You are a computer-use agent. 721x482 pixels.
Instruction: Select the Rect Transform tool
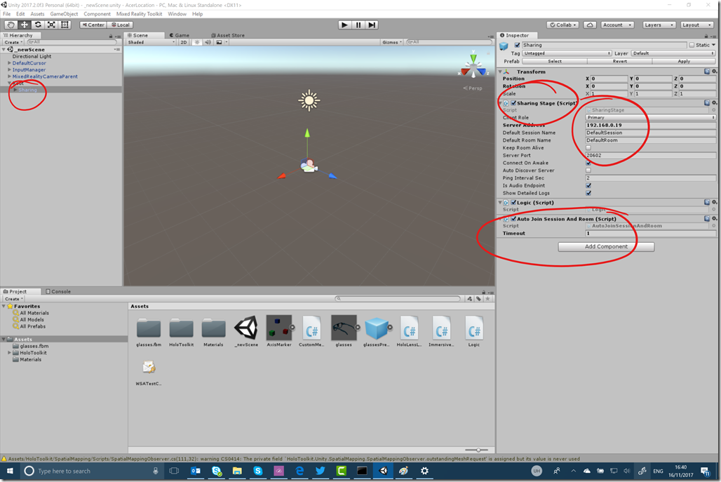(x=65, y=25)
